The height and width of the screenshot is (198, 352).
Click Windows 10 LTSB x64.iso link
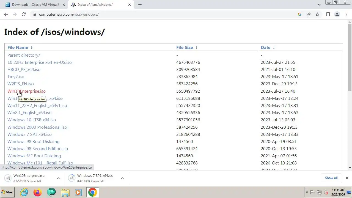pyautogui.click(x=32, y=120)
